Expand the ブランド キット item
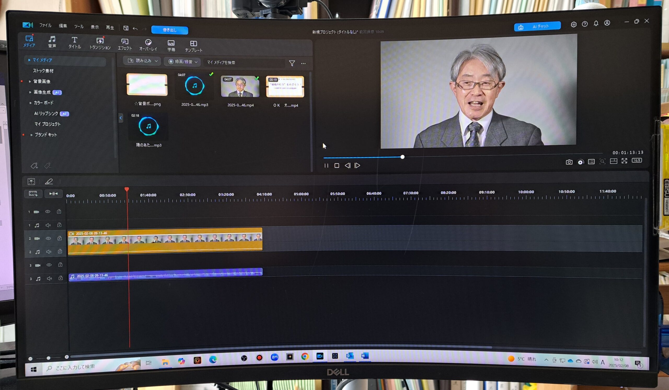This screenshot has height=390, width=669. (x=31, y=135)
